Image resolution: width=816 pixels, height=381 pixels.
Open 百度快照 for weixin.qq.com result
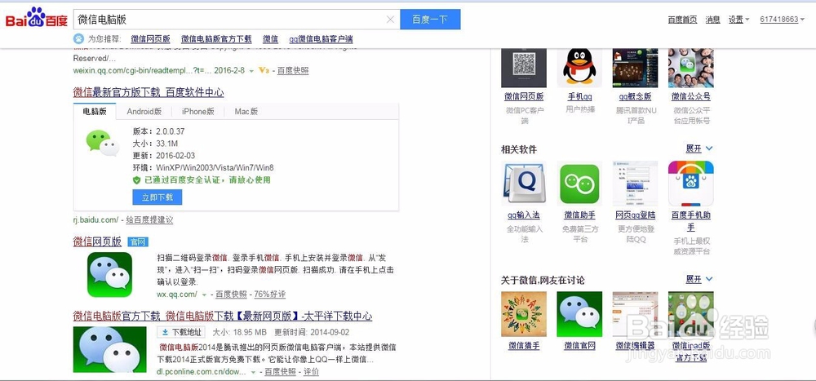tap(292, 70)
